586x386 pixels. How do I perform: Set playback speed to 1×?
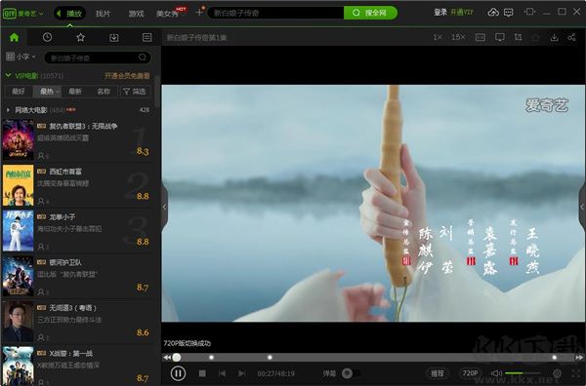(438, 37)
